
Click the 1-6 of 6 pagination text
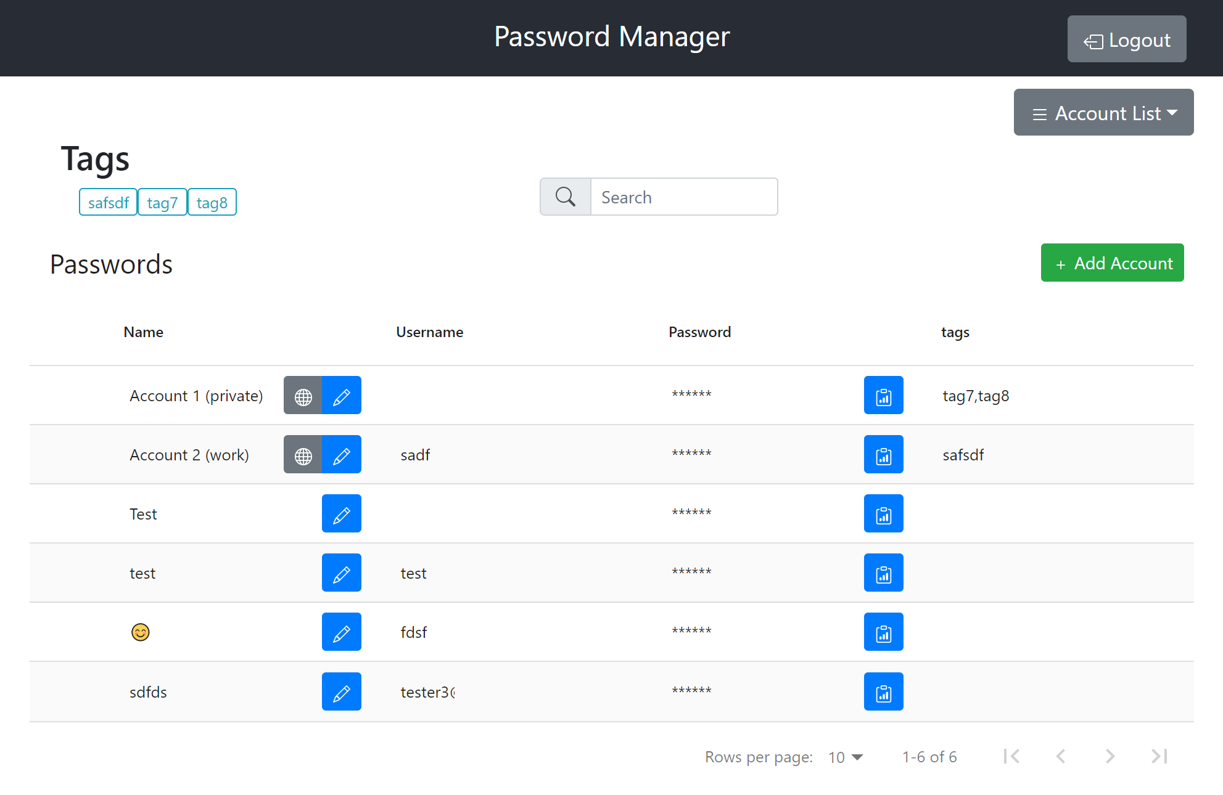pos(929,757)
